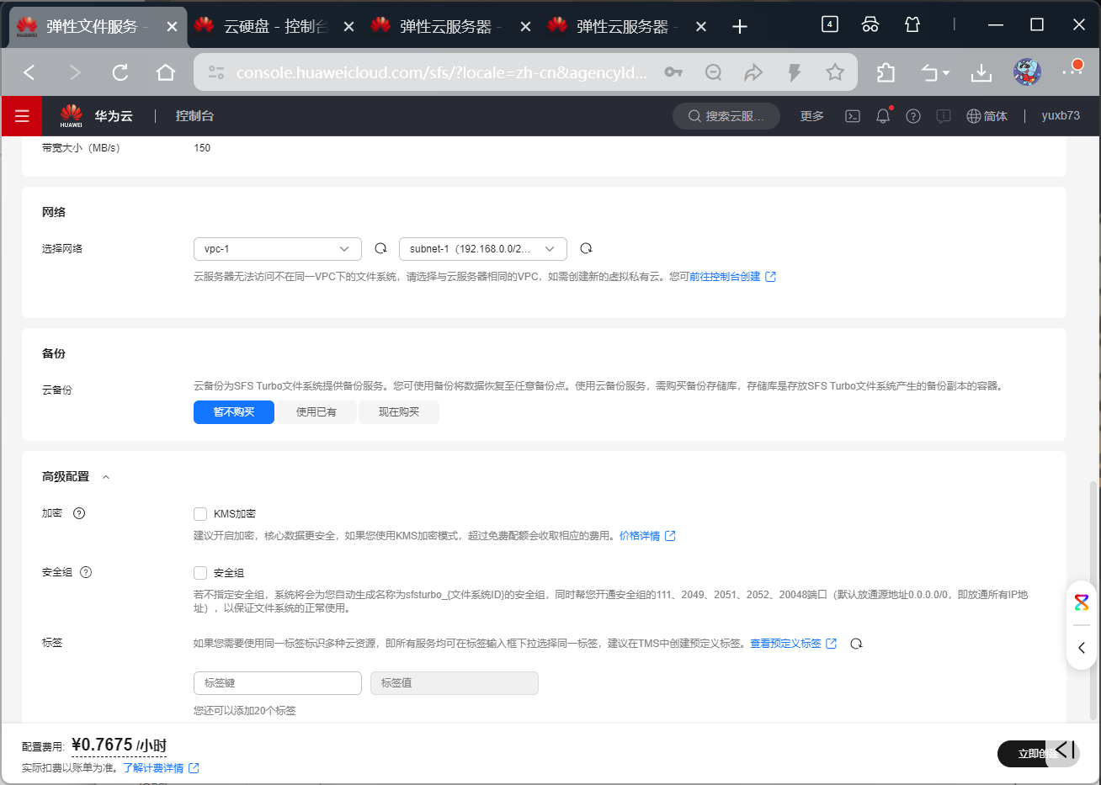Click the page vertical scrollbar

1094,601
